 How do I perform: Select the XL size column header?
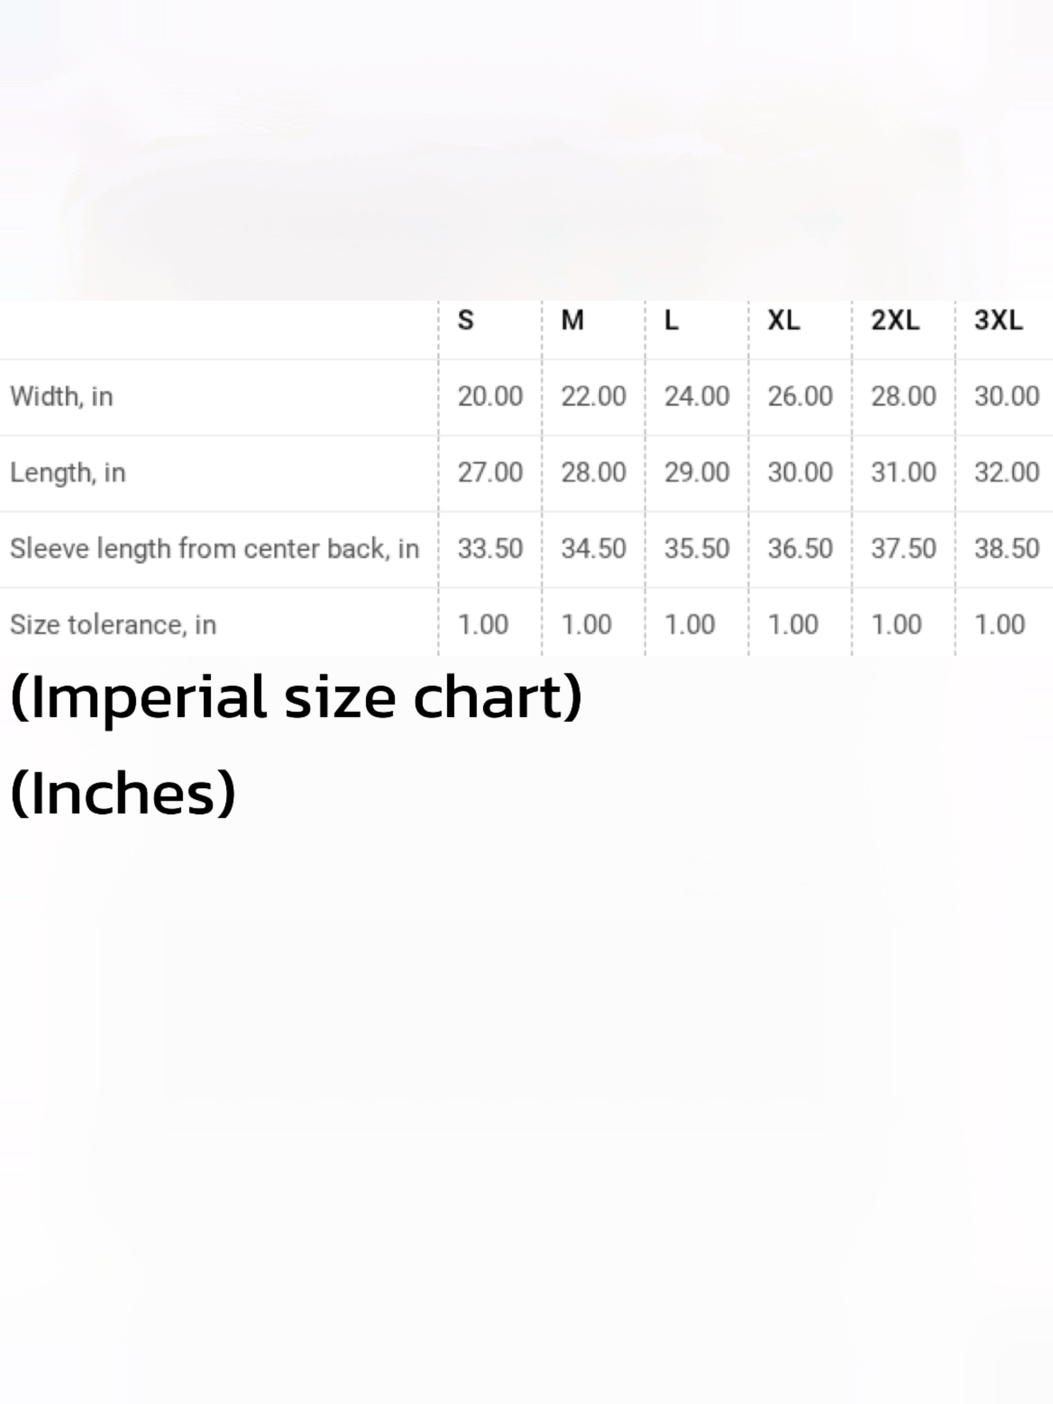pyautogui.click(x=783, y=320)
